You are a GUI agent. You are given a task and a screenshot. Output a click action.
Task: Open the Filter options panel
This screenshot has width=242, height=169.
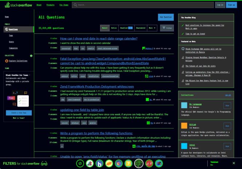(x=167, y=28)
